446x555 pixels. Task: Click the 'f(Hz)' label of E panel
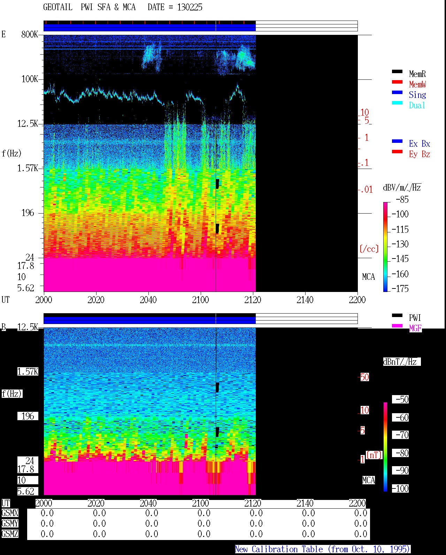click(x=11, y=153)
